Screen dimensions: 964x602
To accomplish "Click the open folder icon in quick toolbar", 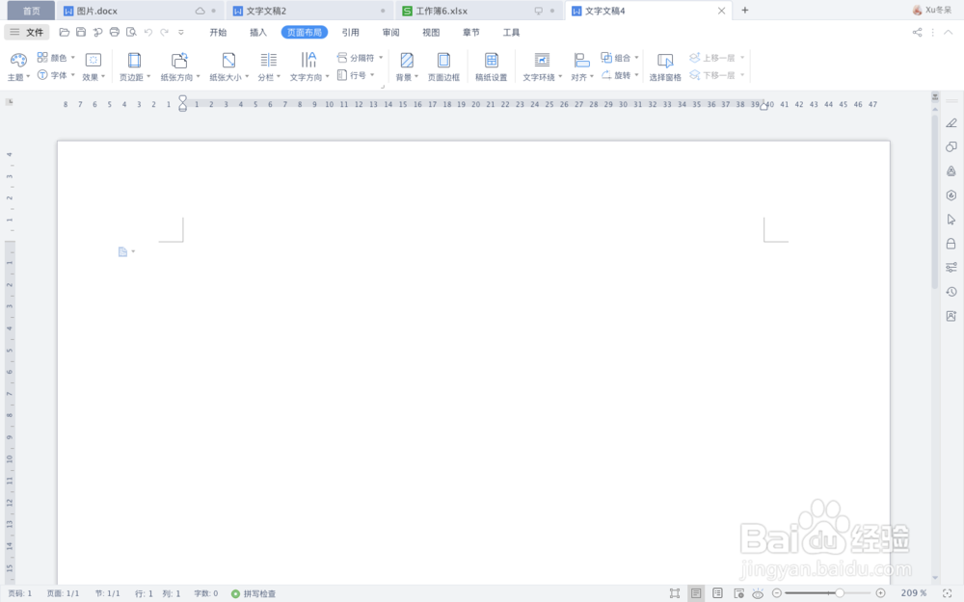I will coord(64,32).
